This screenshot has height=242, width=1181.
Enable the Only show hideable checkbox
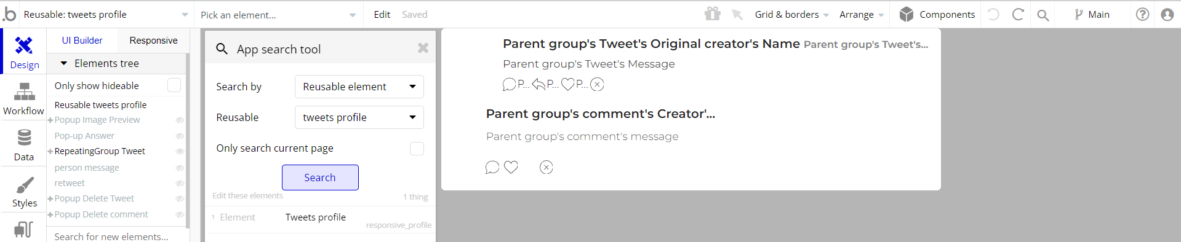coord(174,85)
